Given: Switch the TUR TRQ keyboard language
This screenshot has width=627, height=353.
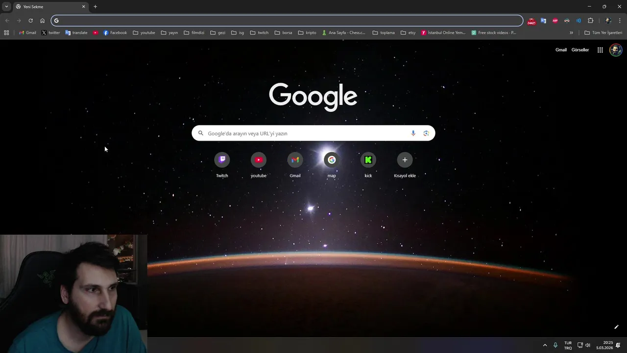Looking at the screenshot, I should (x=568, y=345).
